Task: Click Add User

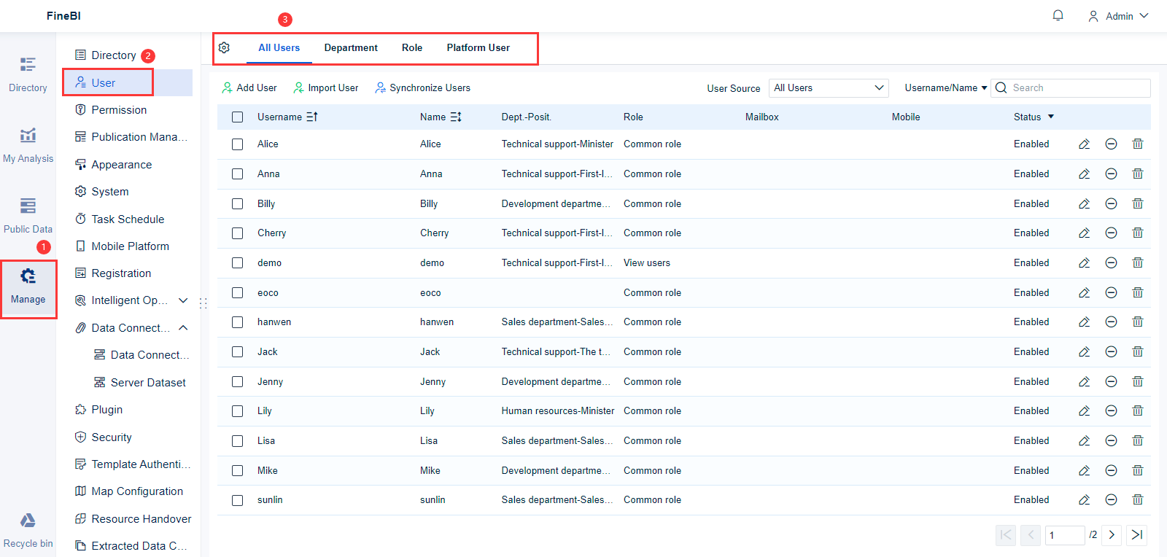Action: point(249,87)
